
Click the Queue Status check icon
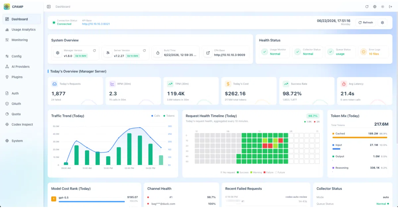click(330, 52)
